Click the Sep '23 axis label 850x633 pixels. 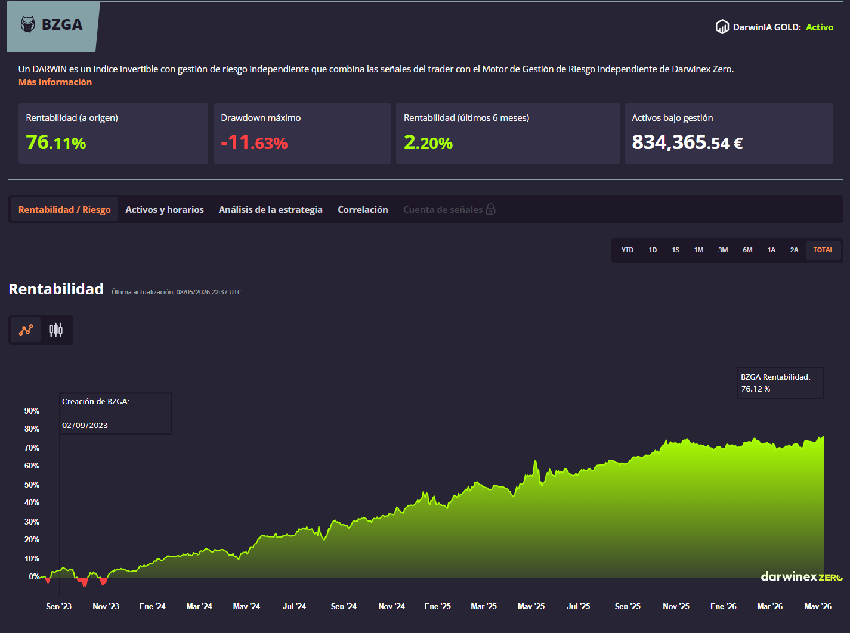[x=58, y=606]
